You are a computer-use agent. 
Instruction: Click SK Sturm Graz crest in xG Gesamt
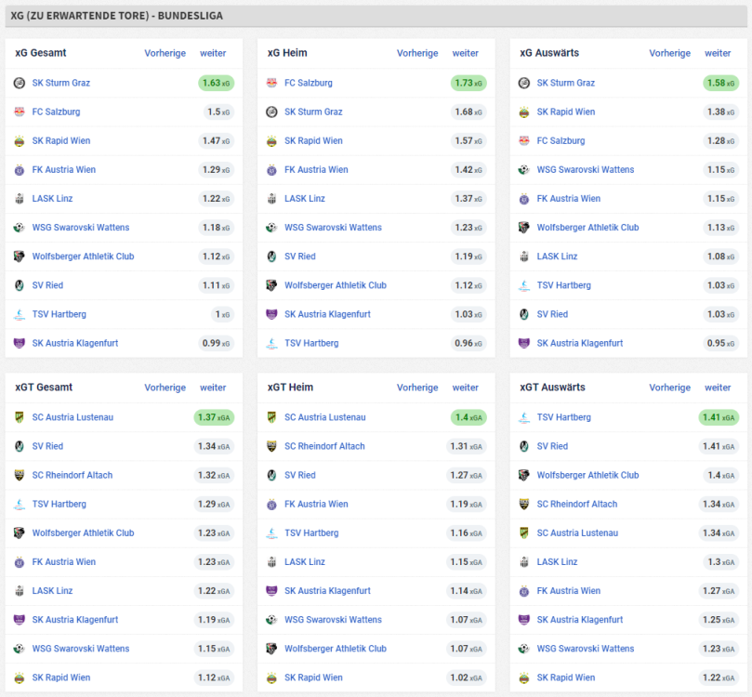click(19, 83)
